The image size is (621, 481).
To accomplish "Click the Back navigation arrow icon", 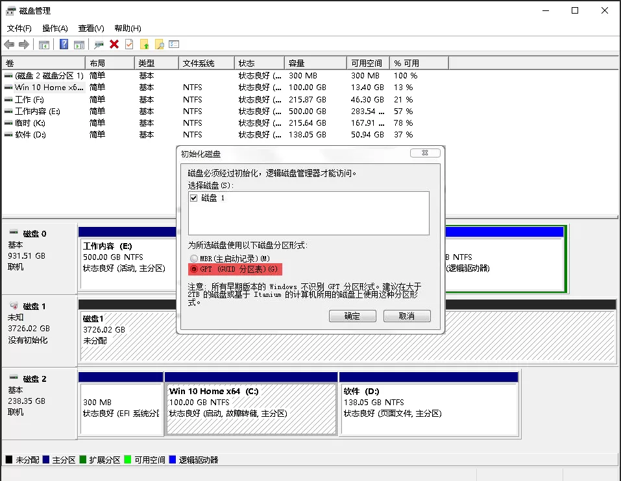I will [9, 44].
